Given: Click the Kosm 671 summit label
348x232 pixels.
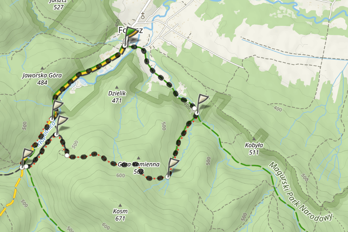Looking at the screenshot, I should [120, 215].
